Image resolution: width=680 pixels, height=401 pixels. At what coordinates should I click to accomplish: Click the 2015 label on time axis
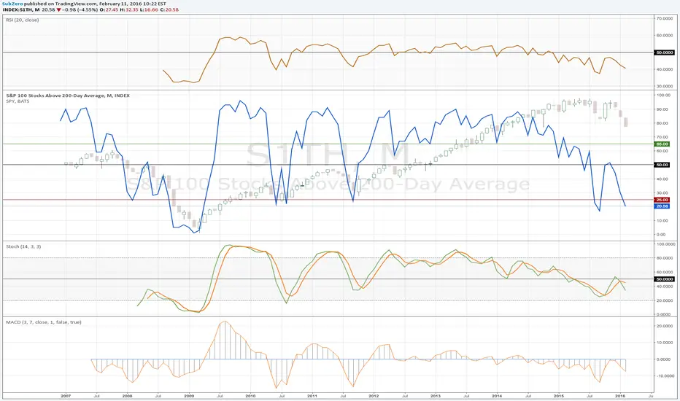tap(559, 396)
